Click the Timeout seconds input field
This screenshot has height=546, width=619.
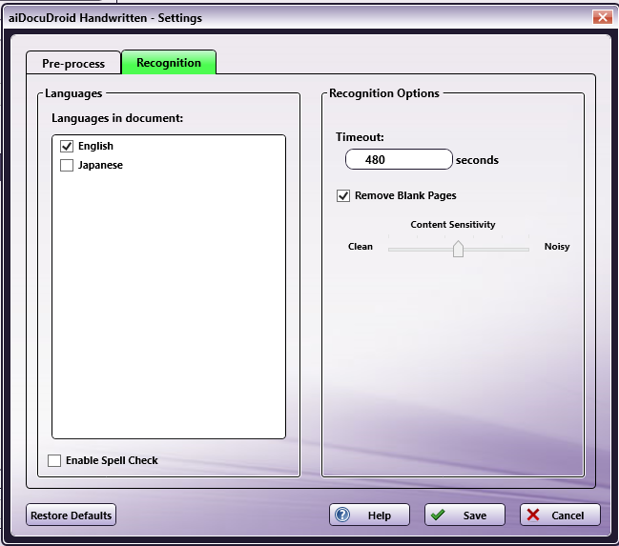(399, 159)
